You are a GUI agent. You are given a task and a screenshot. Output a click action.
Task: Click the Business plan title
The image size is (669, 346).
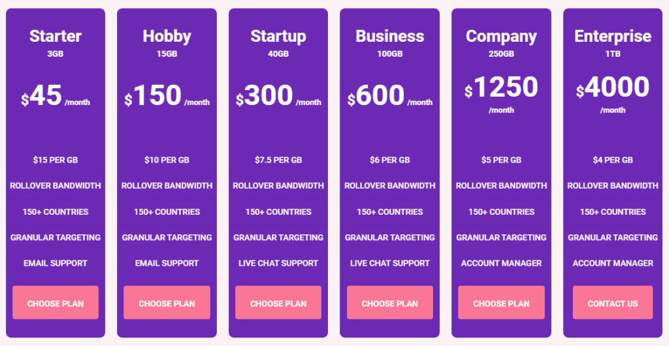[390, 36]
